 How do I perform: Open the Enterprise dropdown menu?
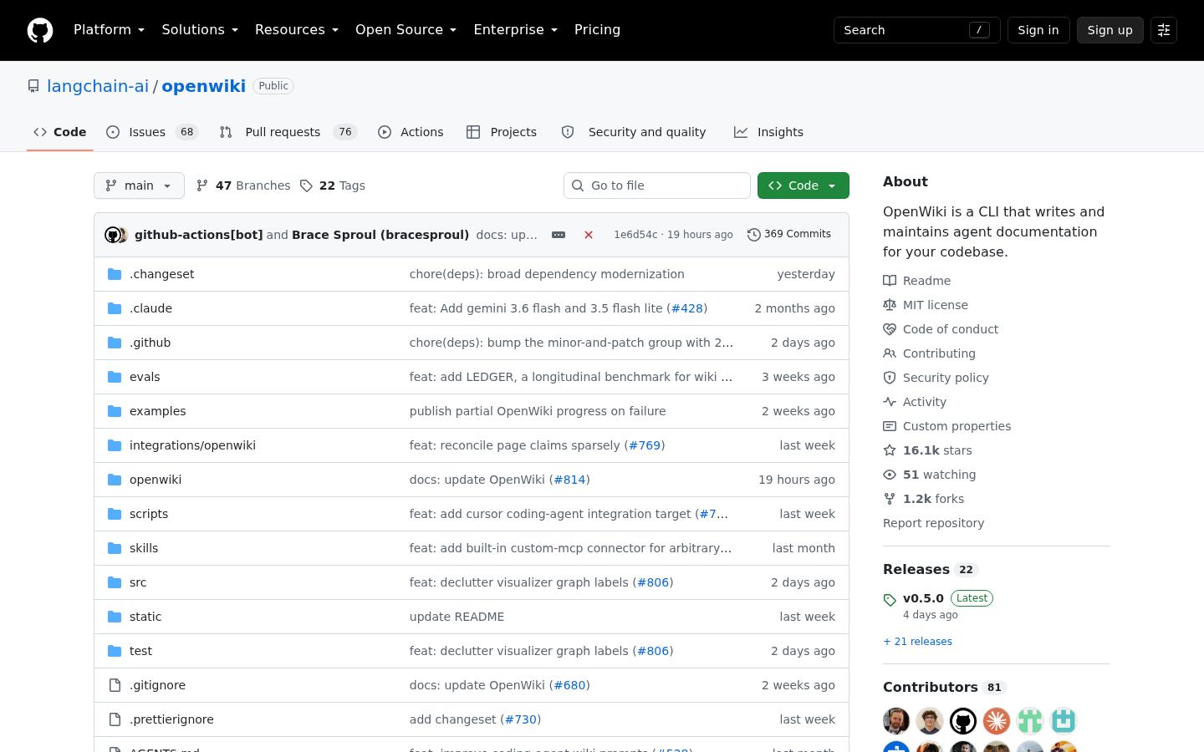(x=515, y=30)
